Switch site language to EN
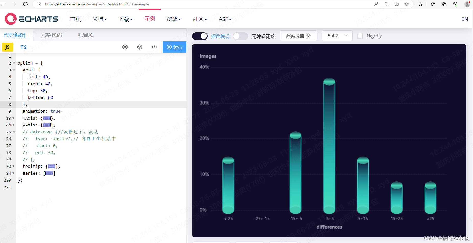The image size is (473, 243). (x=464, y=19)
